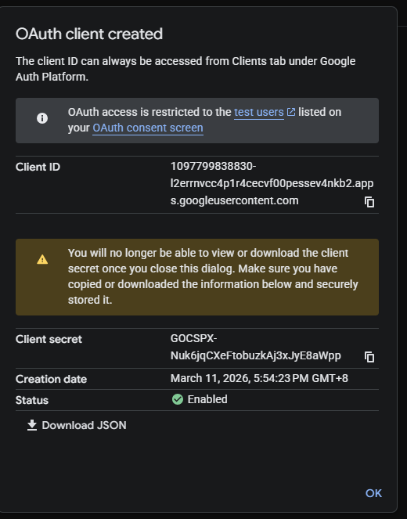The image size is (407, 519).
Task: Click the Client ID label
Action: pyautogui.click(x=38, y=167)
